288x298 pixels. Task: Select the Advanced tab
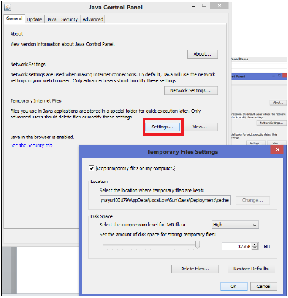tap(93, 19)
